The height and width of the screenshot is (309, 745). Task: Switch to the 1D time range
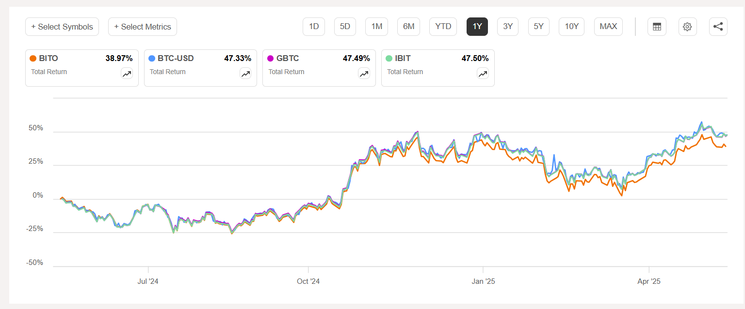point(314,27)
